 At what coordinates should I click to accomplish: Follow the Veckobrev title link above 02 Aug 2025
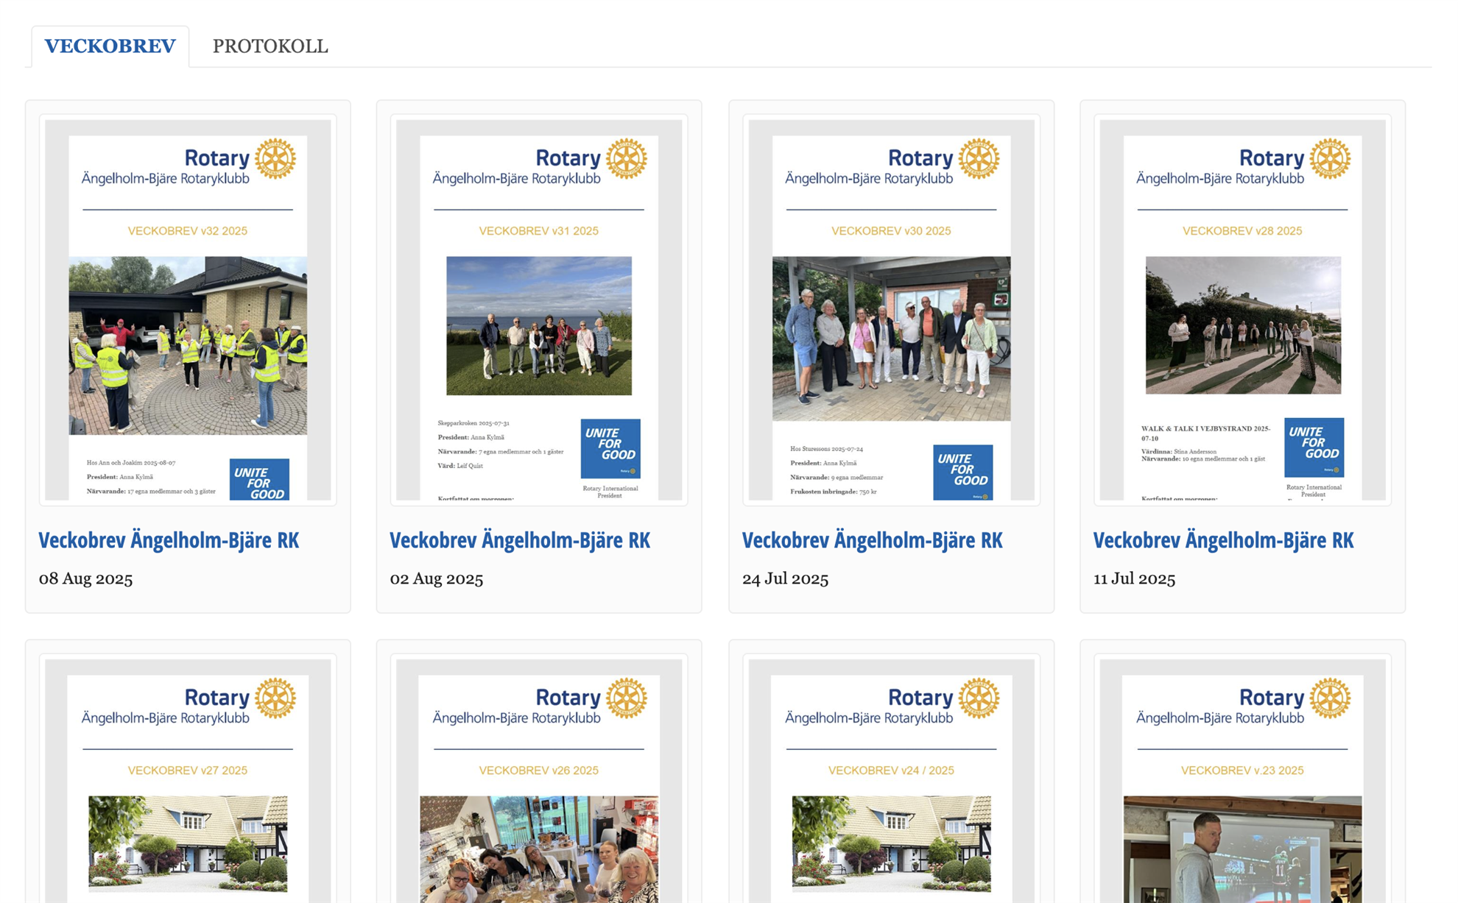pyautogui.click(x=520, y=540)
